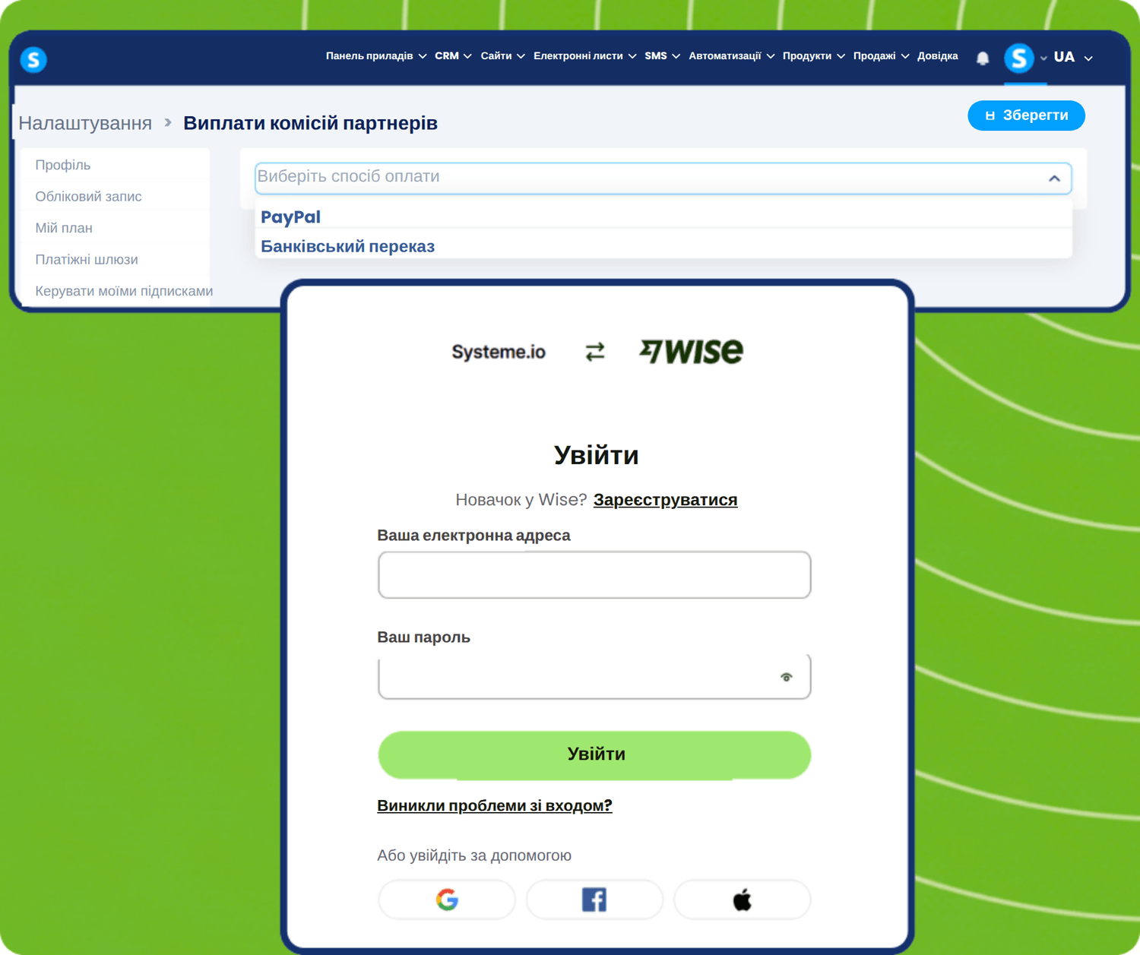Expand the SMS menu

pyautogui.click(x=662, y=56)
